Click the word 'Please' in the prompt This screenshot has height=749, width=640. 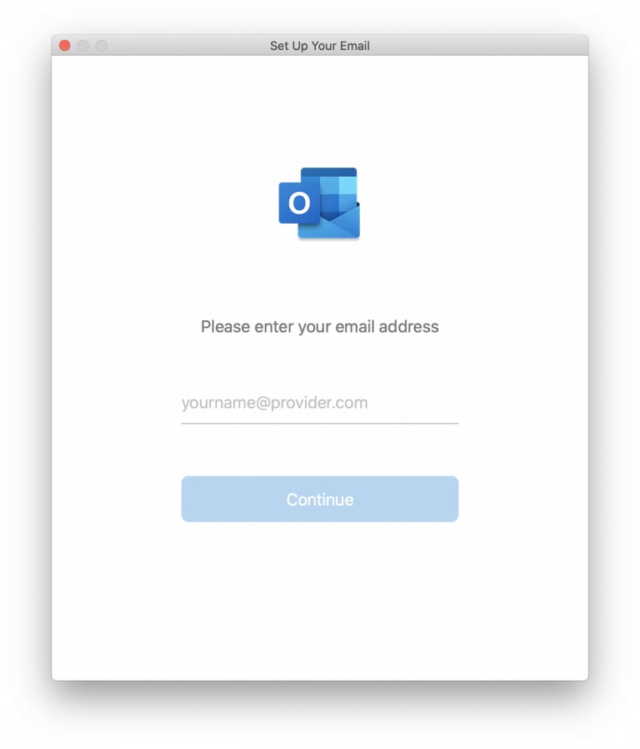[225, 327]
